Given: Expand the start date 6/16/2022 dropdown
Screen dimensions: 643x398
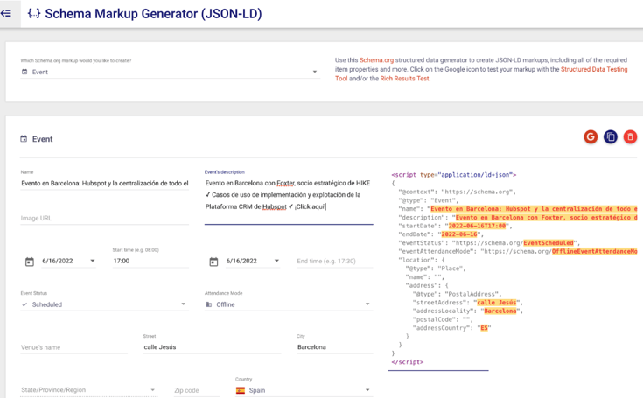Looking at the screenshot, I should pos(68,261).
